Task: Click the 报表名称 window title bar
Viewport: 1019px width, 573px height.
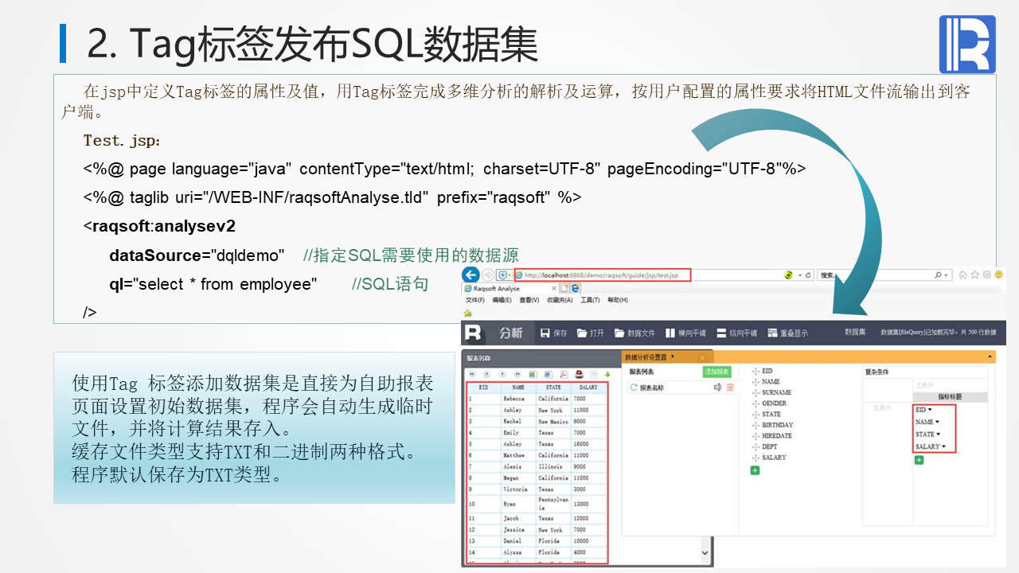Action: tap(541, 358)
